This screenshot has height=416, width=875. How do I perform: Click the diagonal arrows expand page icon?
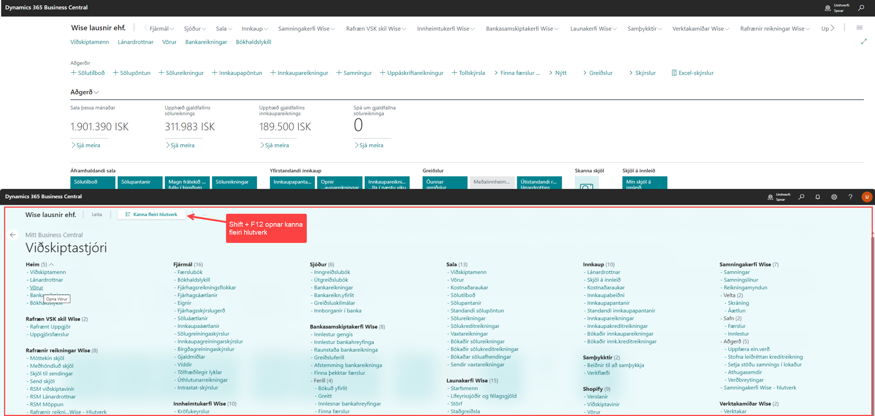point(864,42)
